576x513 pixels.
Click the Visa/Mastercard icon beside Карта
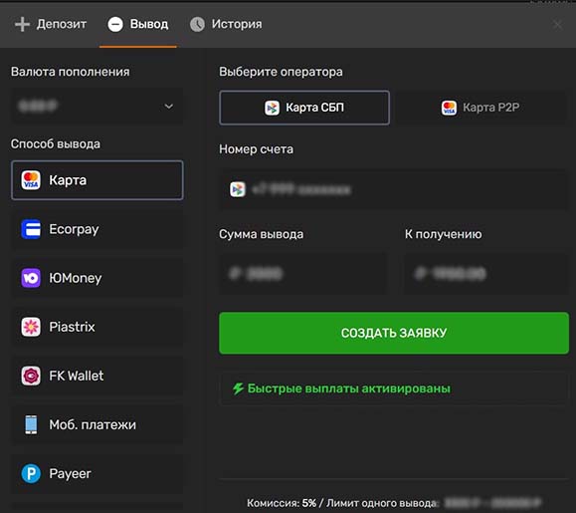(31, 180)
